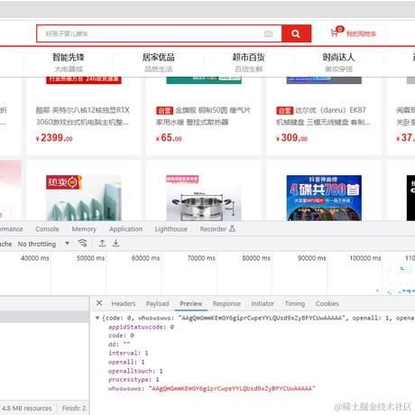This screenshot has height=415, width=415.
Task: Select the interval: 1 property row
Action: [128, 353]
